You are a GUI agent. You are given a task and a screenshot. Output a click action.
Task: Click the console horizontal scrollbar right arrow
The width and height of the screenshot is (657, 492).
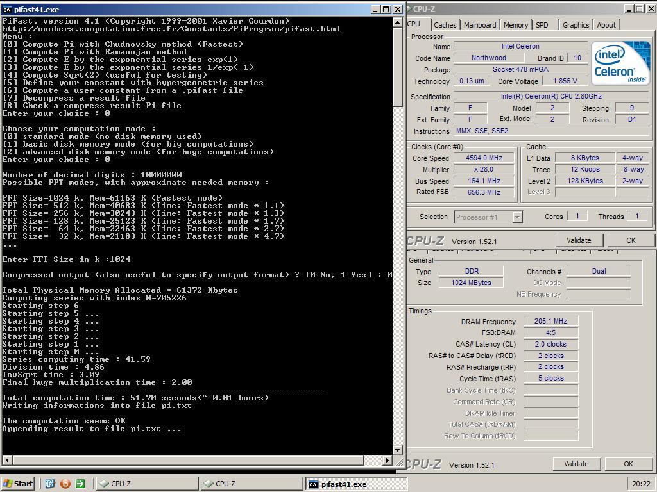coord(388,460)
